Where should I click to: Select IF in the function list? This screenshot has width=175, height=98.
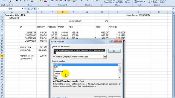point(86,69)
